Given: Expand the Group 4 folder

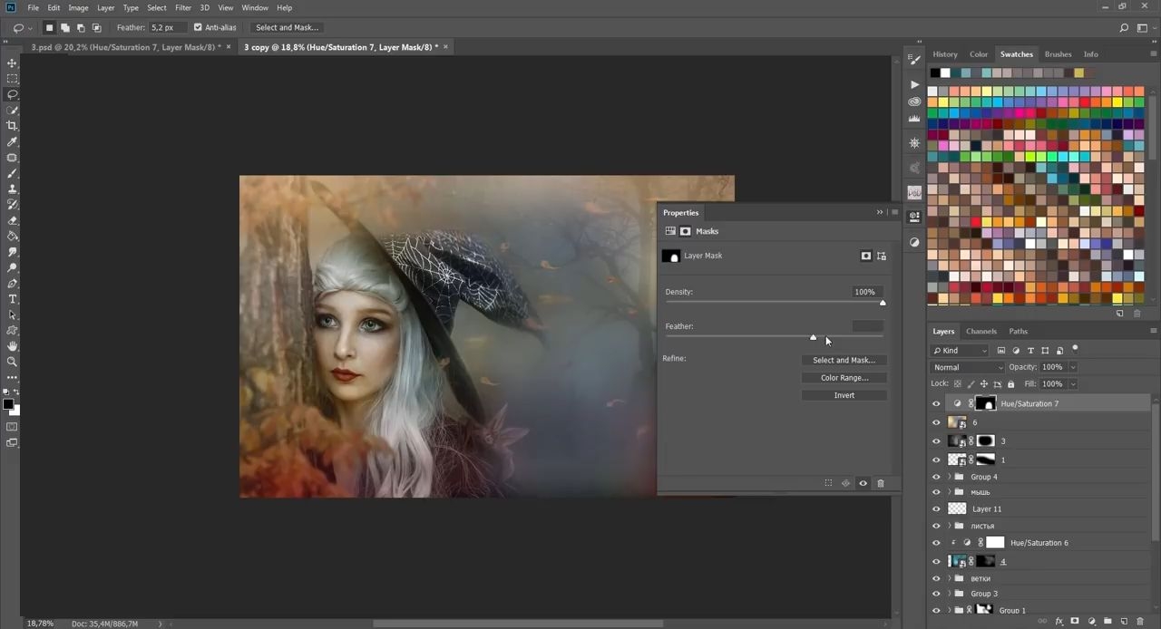Looking at the screenshot, I should coord(950,477).
